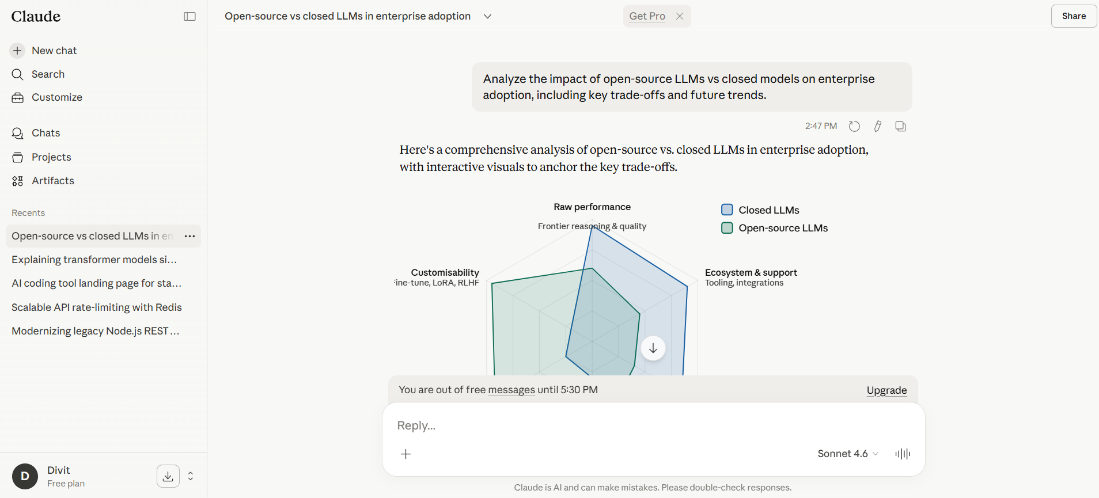Copy the message with the copy icon
Viewport: 1099px width, 498px height.
click(900, 126)
